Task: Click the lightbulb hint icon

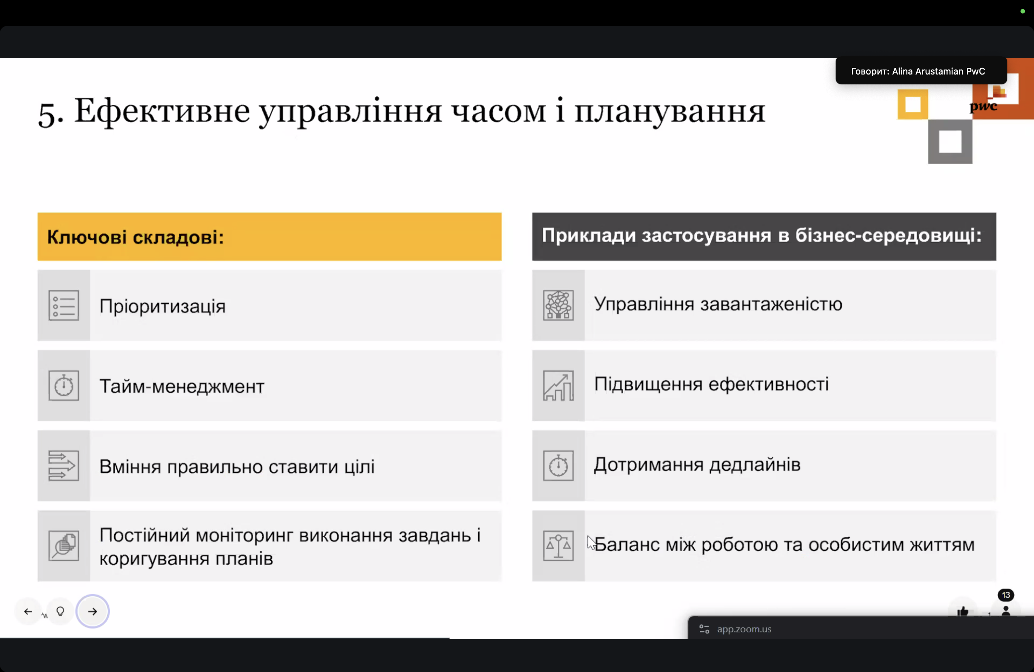Action: point(60,611)
